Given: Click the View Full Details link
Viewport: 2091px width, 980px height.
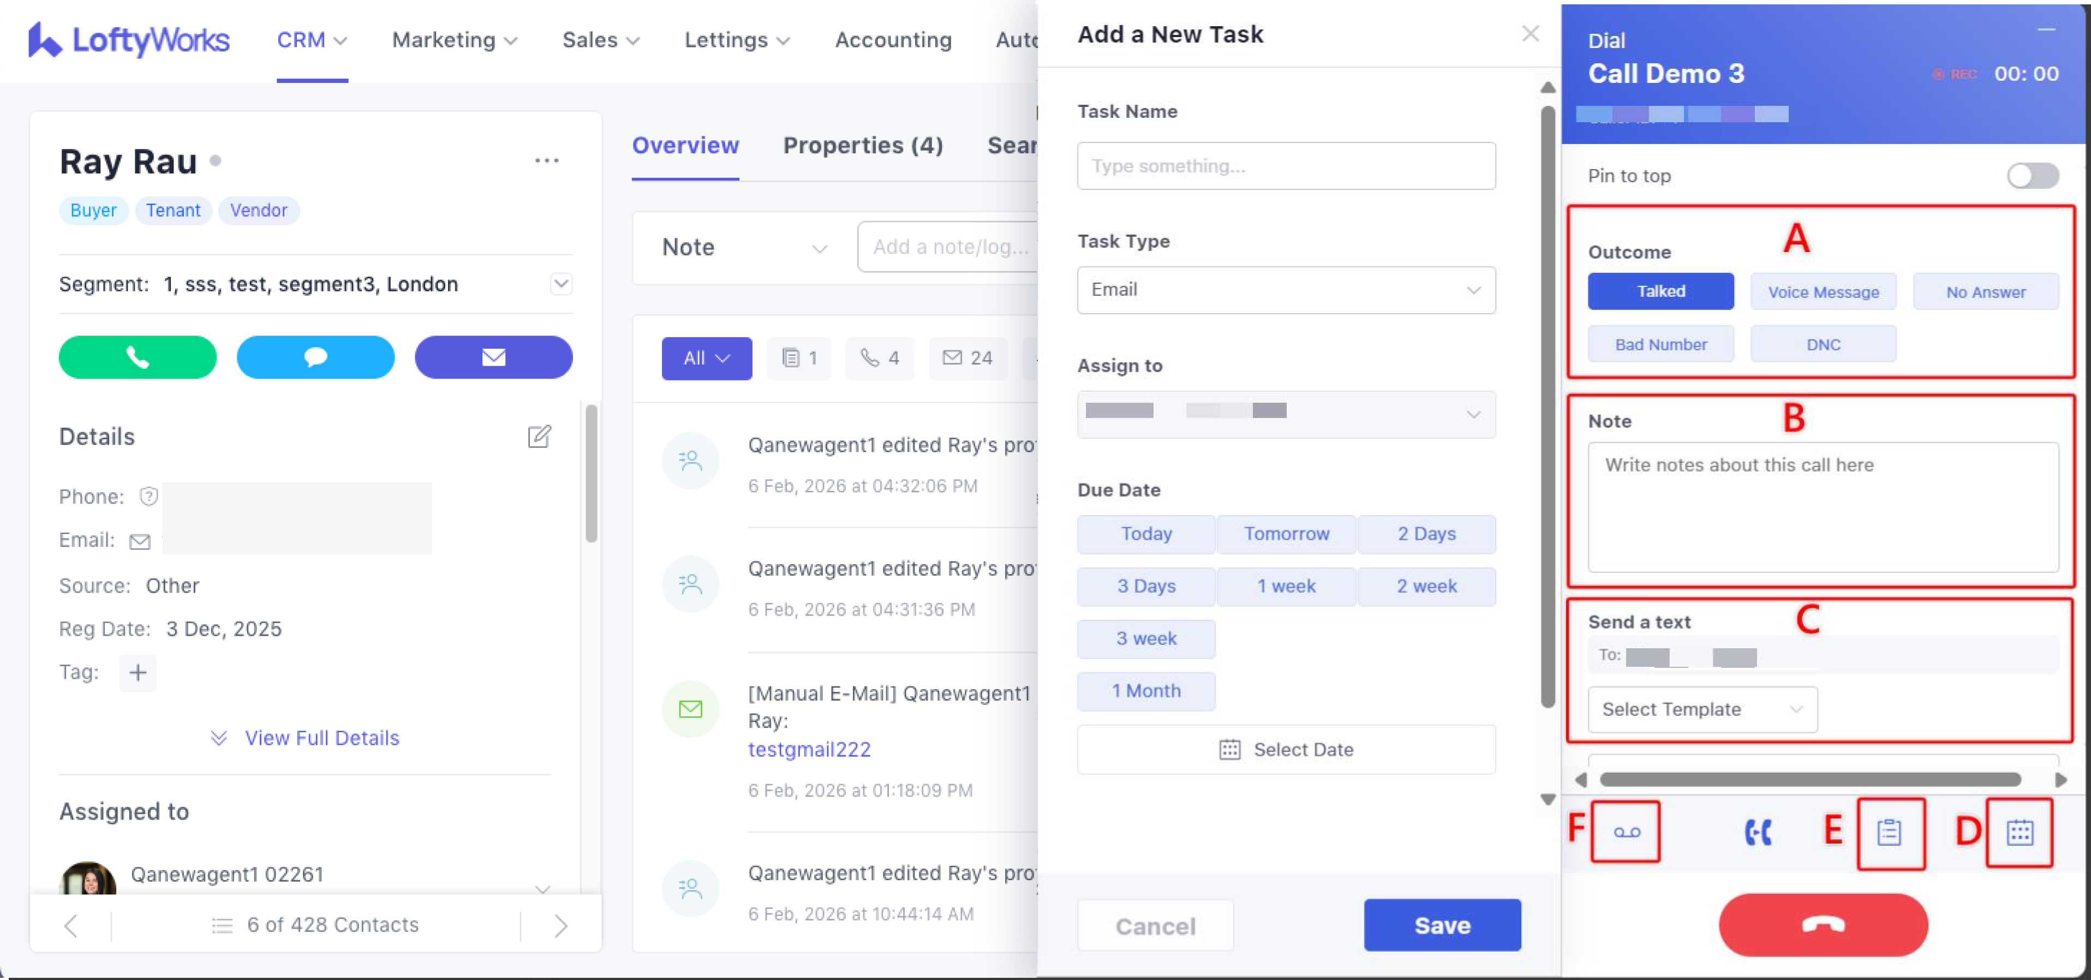Looking at the screenshot, I should tap(321, 738).
